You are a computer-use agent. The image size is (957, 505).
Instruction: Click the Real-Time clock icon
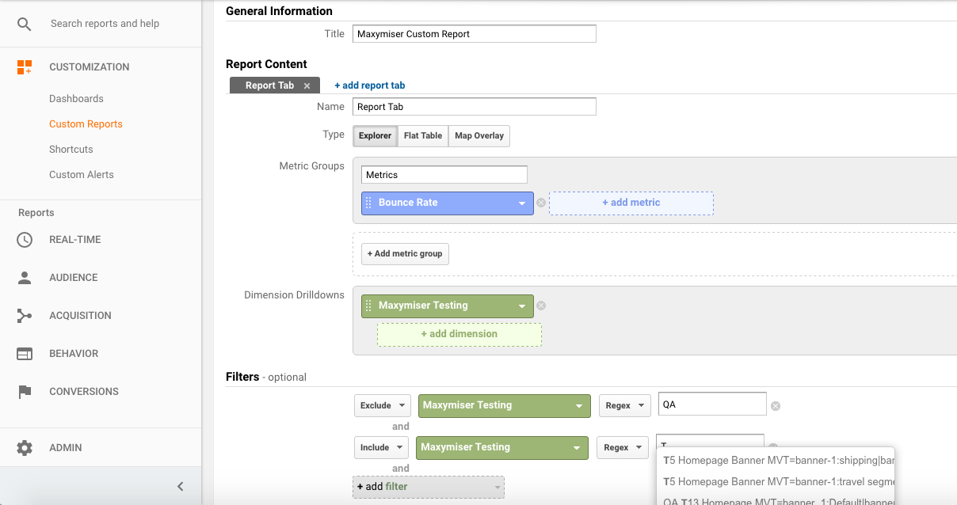pyautogui.click(x=25, y=240)
